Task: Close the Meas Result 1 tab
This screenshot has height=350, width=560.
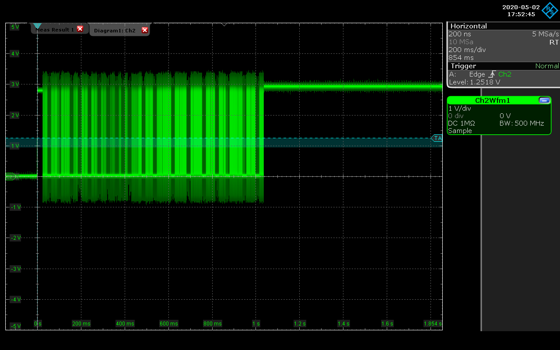Action: click(x=80, y=29)
